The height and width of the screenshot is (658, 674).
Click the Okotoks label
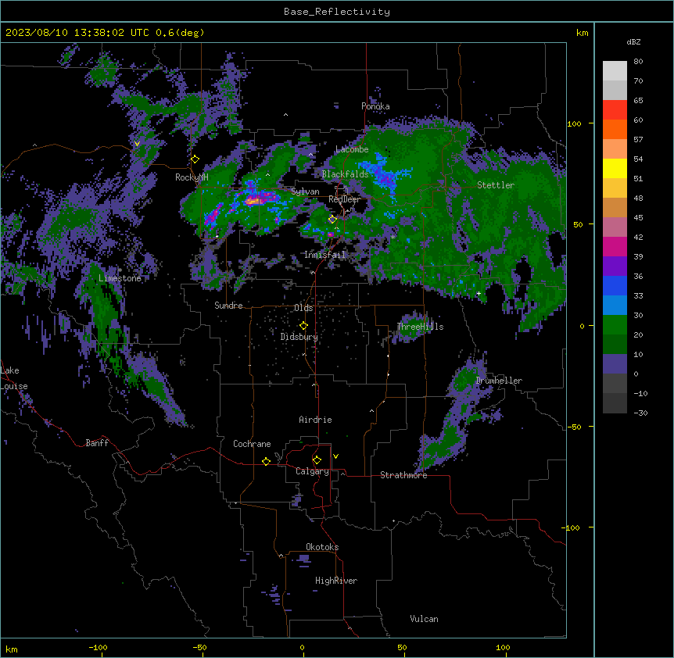pos(322,547)
